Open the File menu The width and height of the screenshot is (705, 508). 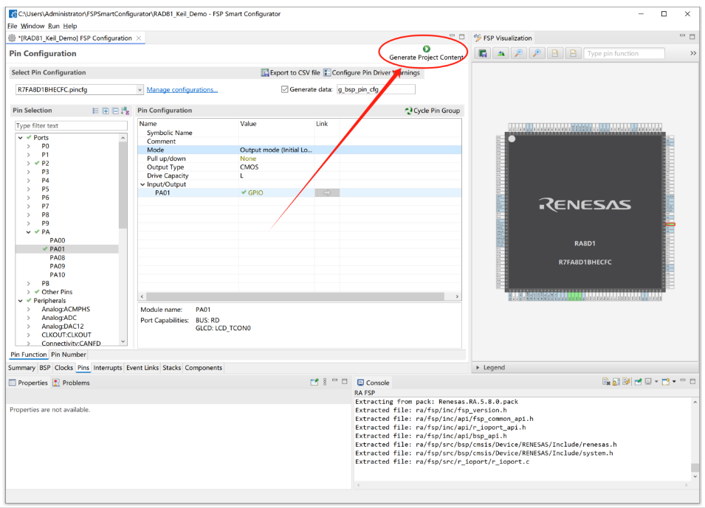click(12, 26)
